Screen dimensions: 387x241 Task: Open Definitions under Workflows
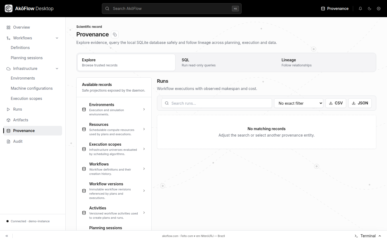[x=20, y=48]
